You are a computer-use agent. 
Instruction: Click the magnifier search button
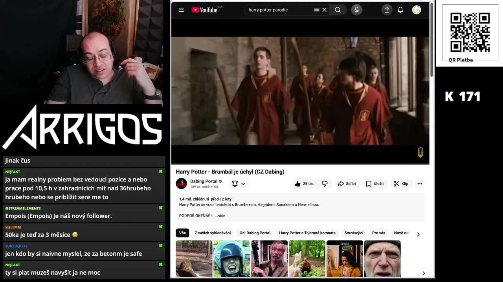point(338,10)
